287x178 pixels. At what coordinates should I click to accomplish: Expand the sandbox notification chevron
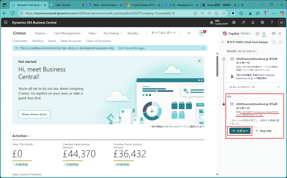(203, 48)
